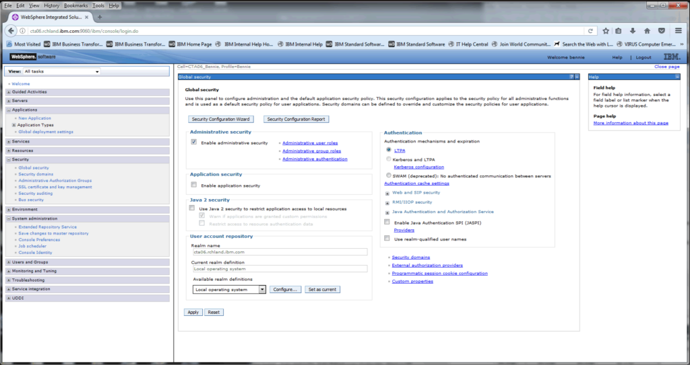Screen dimensions: 690x365
Task: Expand Guided Activities in navigation tree
Action: (x=9, y=92)
